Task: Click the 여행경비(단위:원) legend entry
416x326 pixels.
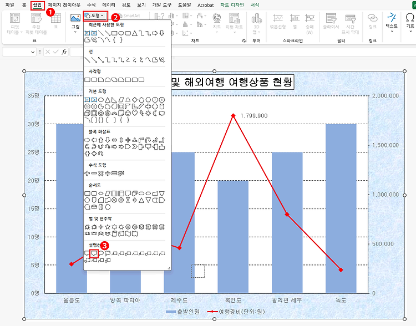Action: [x=236, y=312]
